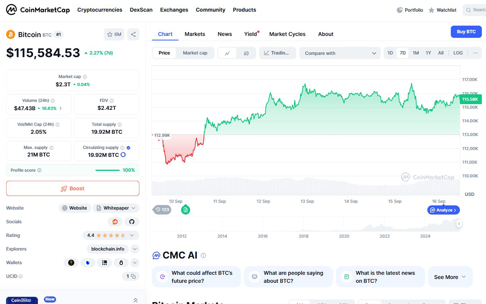The width and height of the screenshot is (486, 304).
Task: Open TradingView chart mode
Action: pos(277,53)
